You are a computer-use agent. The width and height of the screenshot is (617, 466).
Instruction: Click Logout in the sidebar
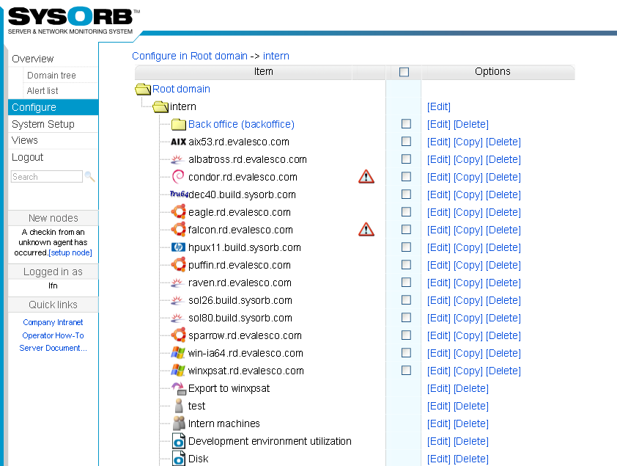click(28, 157)
